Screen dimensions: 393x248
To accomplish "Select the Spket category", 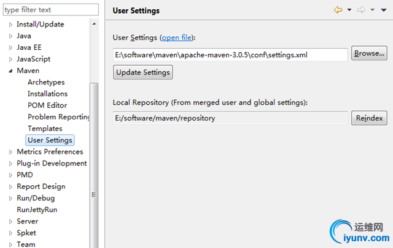I will coord(26,233).
